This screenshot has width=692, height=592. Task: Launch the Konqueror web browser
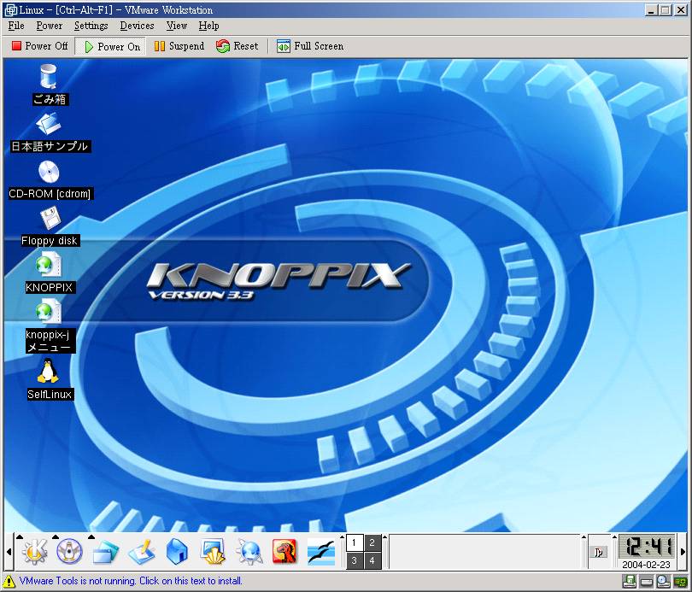pyautogui.click(x=249, y=551)
